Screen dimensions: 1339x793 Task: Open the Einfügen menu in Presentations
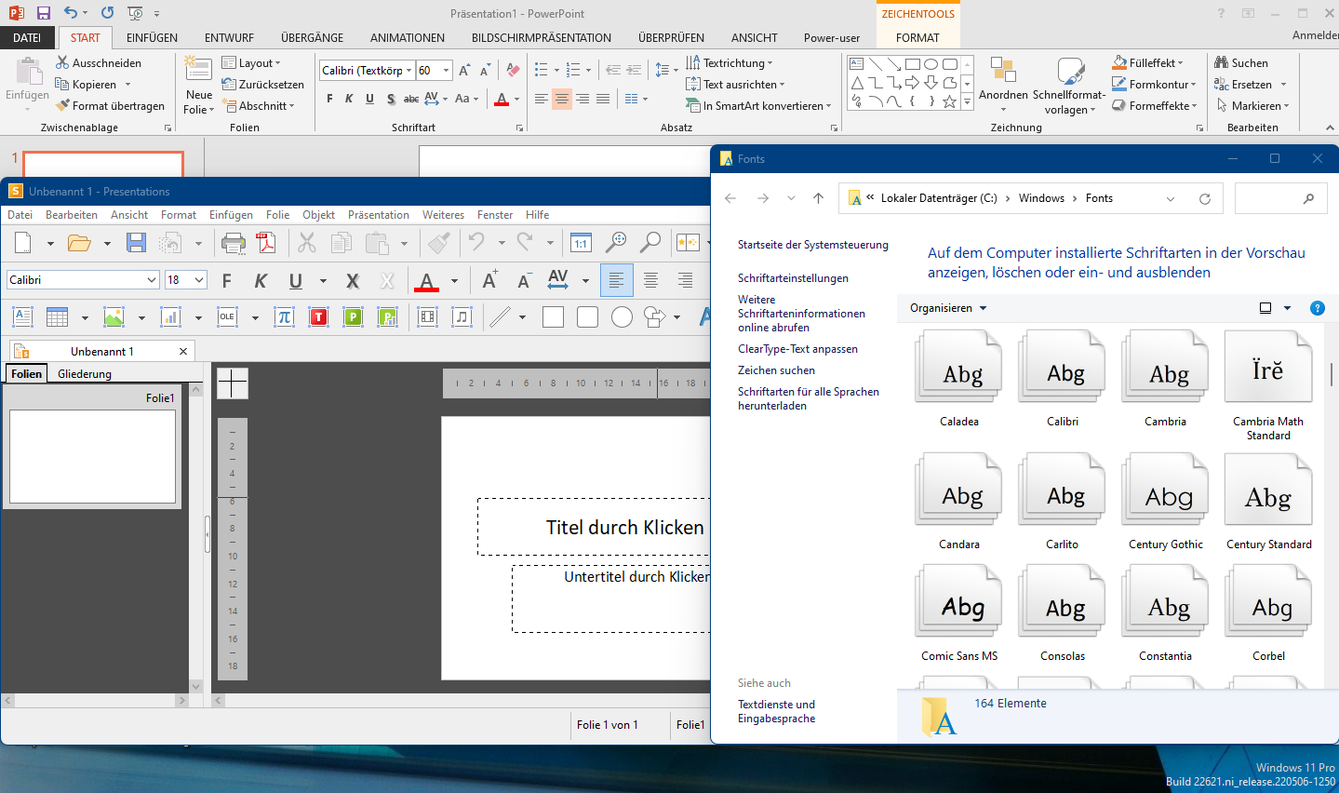[231, 215]
